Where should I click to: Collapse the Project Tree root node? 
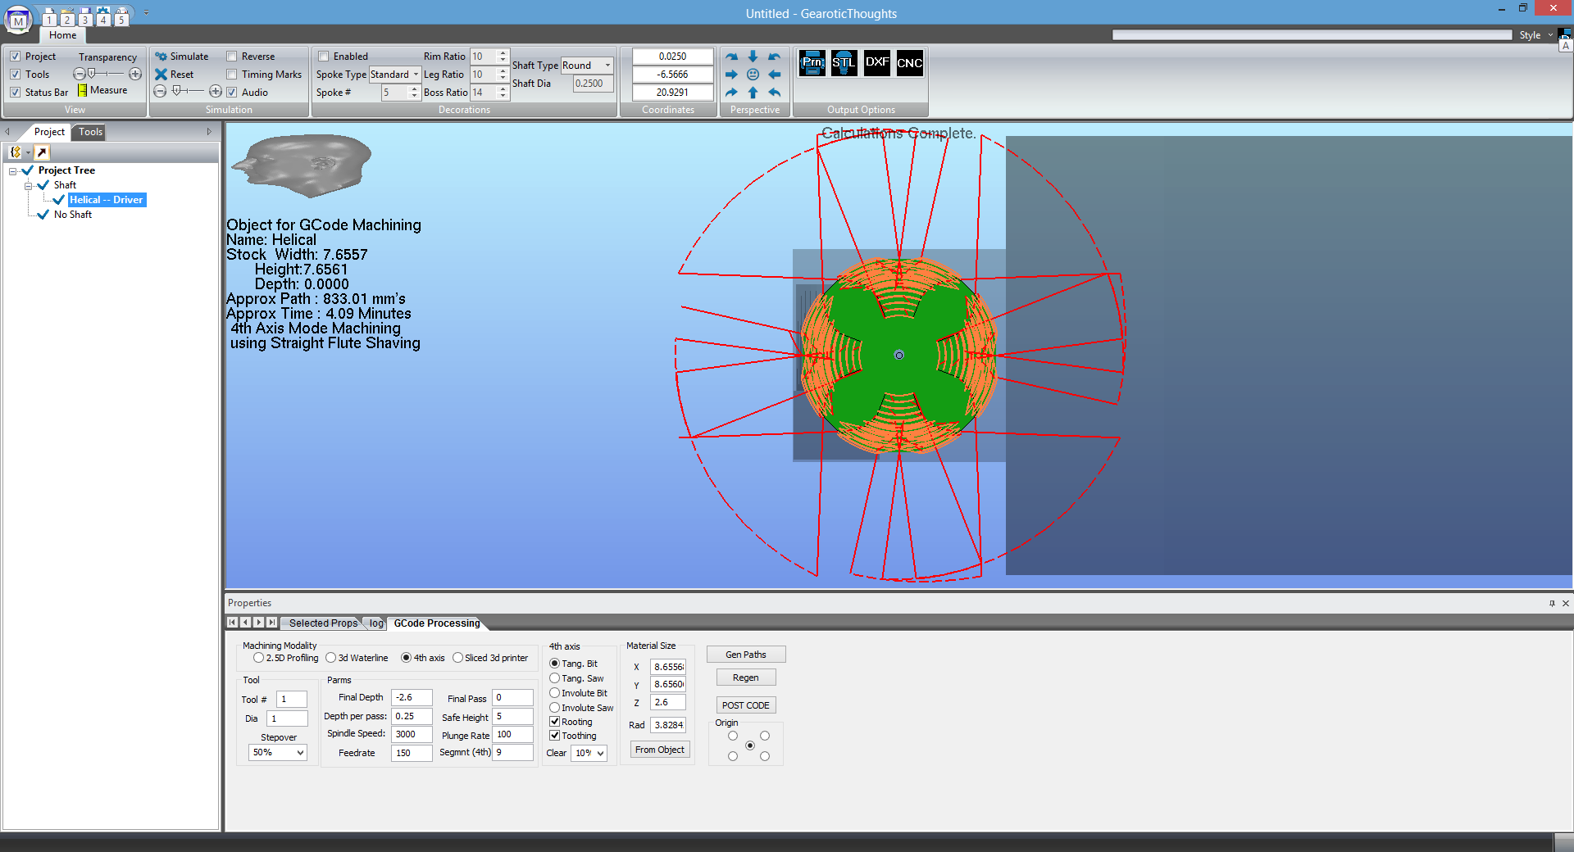13,171
